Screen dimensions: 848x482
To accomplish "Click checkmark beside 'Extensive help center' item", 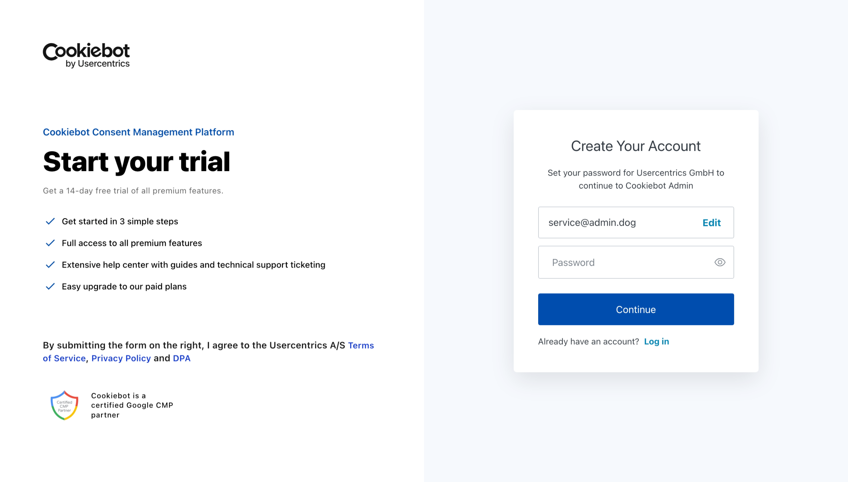I will click(50, 265).
